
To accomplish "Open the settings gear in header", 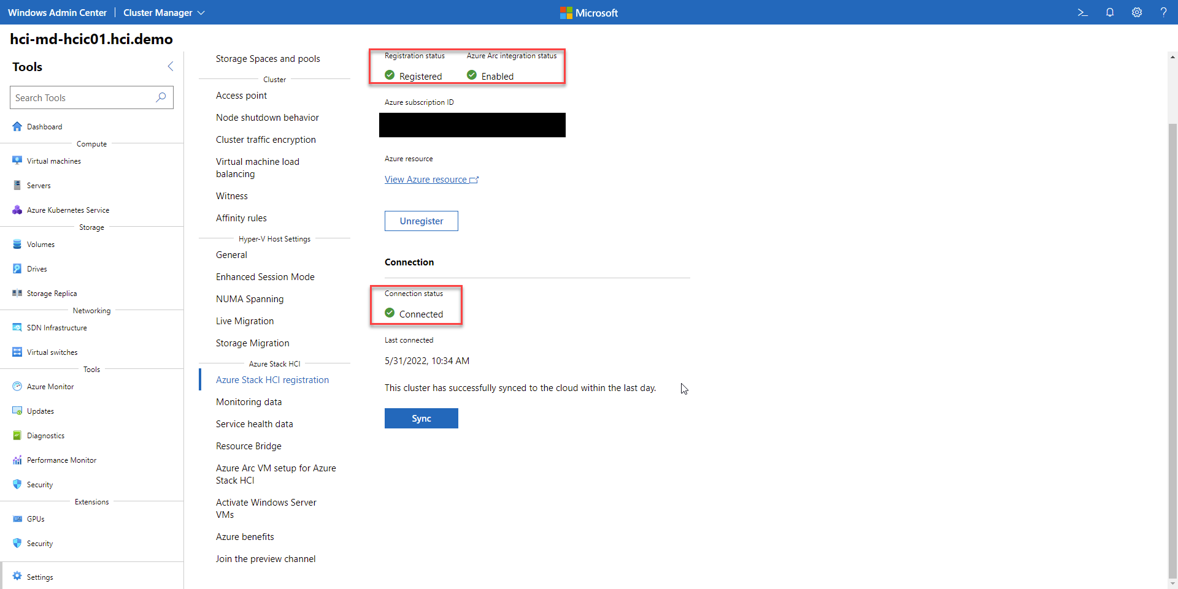I will point(1137,12).
